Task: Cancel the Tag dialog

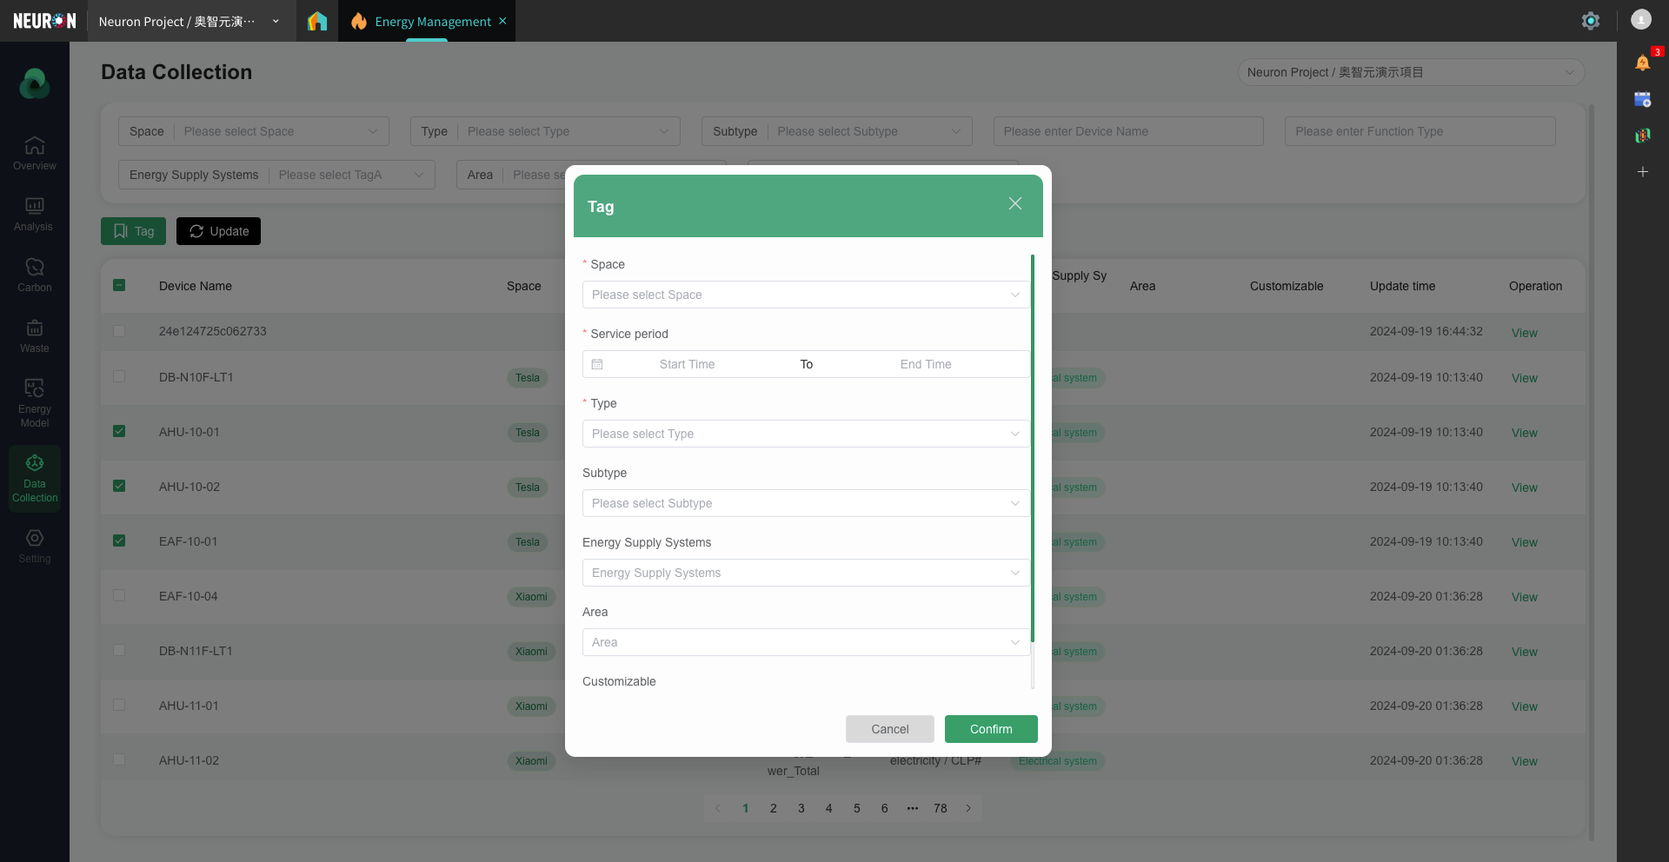Action: point(889,729)
